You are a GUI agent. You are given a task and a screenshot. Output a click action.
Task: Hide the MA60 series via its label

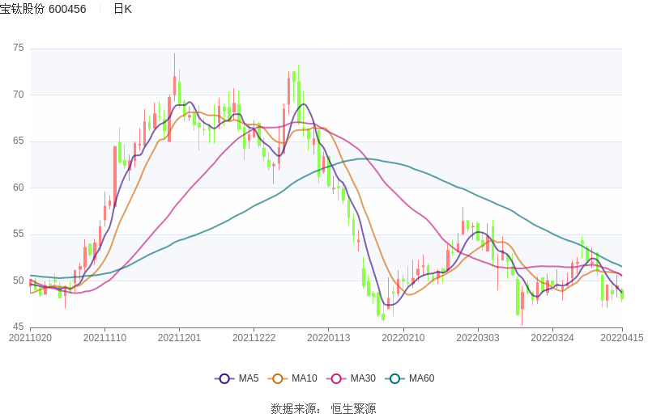tap(421, 378)
